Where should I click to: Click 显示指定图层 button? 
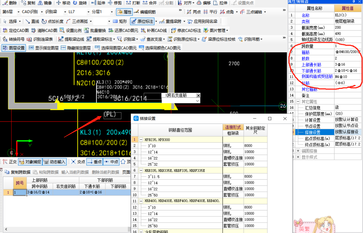click(44, 48)
